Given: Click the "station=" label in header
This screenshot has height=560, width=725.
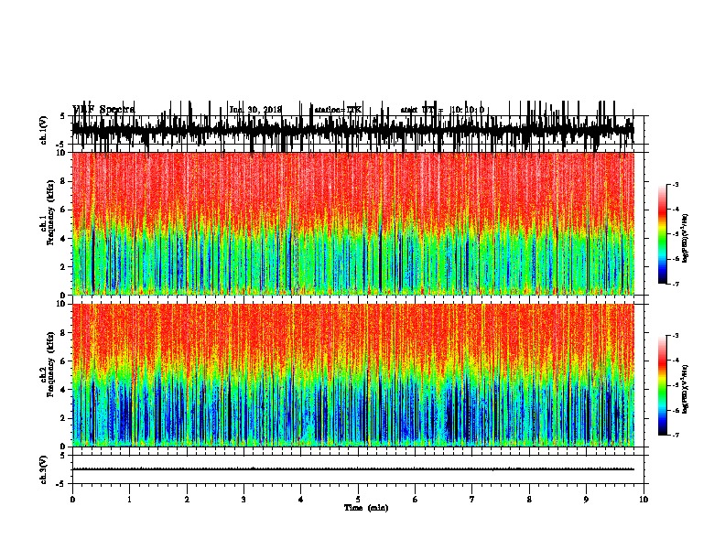Looking at the screenshot, I should pos(330,110).
